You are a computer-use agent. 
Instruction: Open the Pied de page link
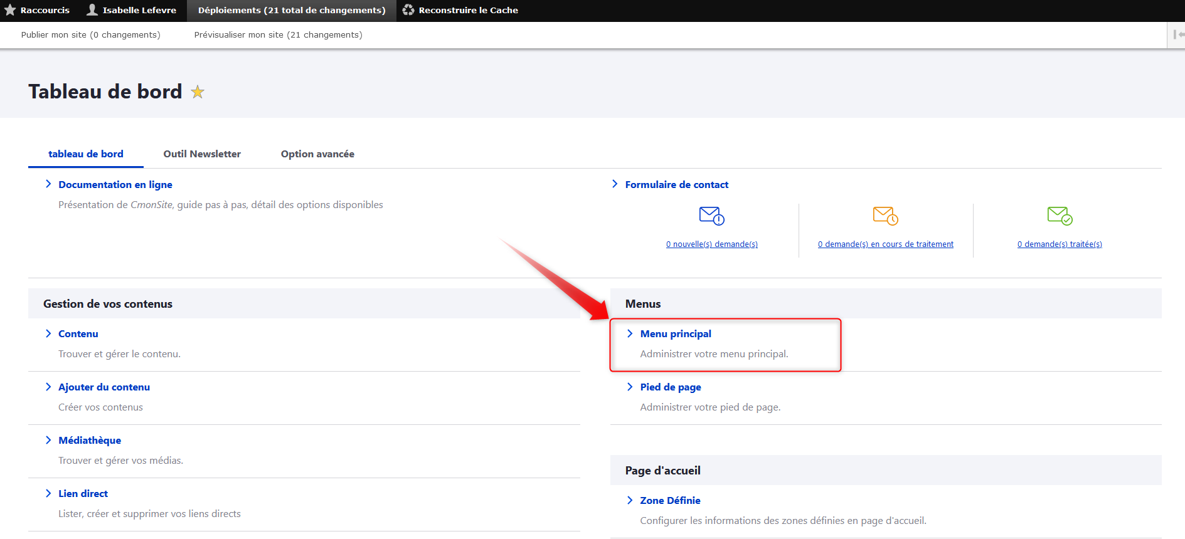671,387
